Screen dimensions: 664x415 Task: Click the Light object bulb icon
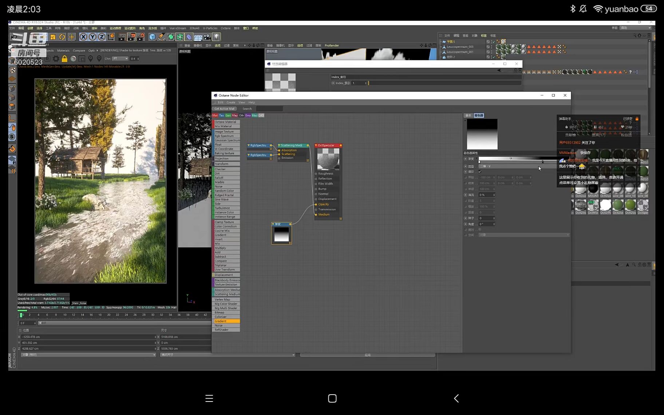point(217,37)
